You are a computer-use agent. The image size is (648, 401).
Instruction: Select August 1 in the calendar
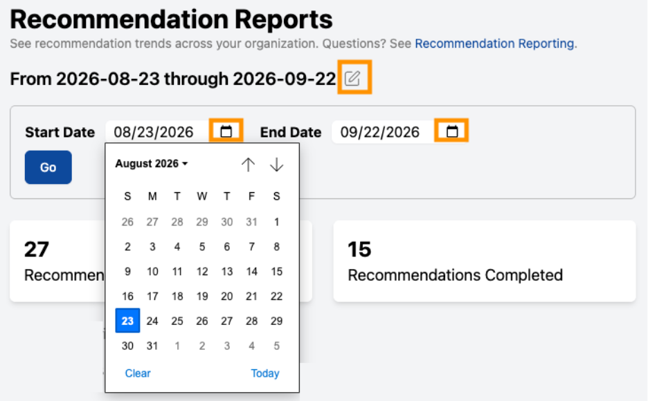[x=276, y=222]
